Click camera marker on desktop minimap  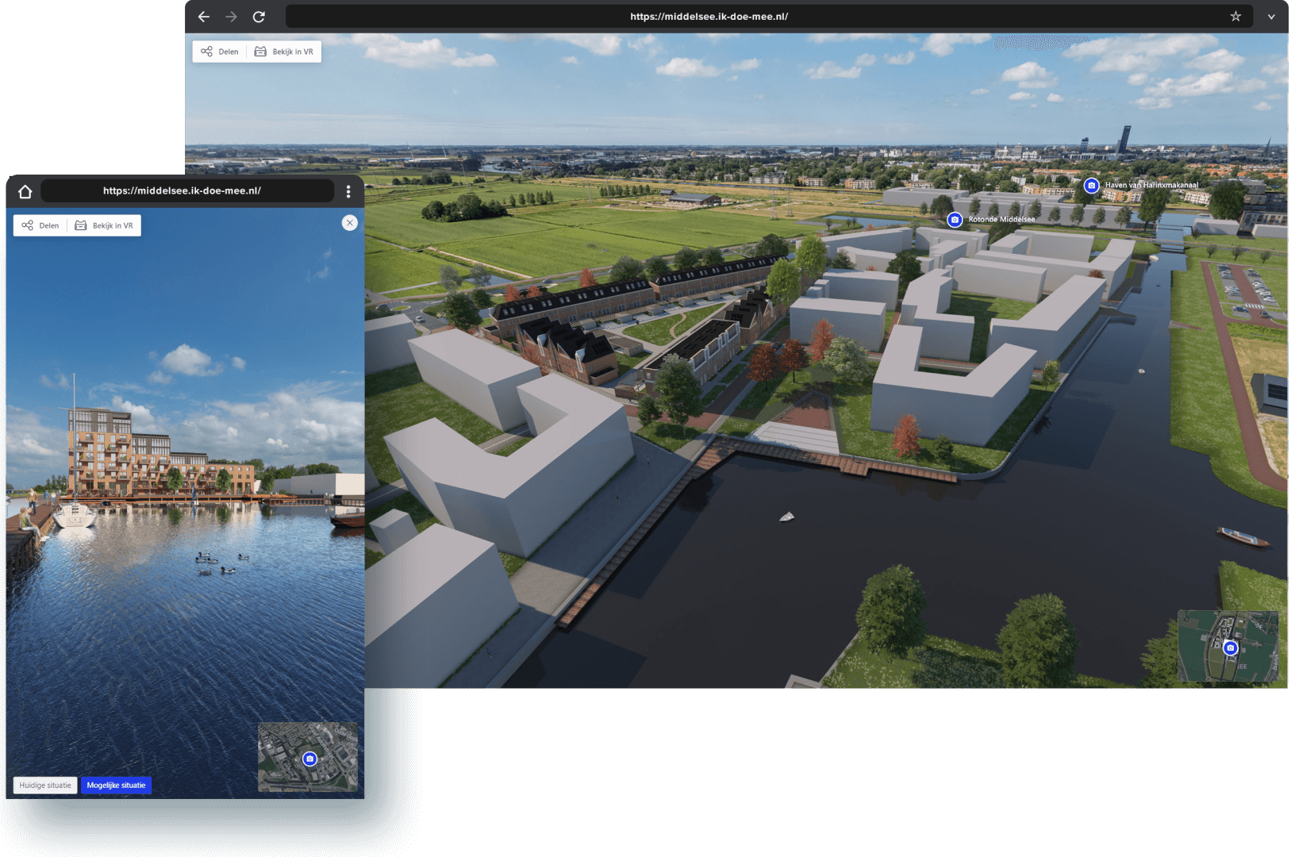(1230, 648)
